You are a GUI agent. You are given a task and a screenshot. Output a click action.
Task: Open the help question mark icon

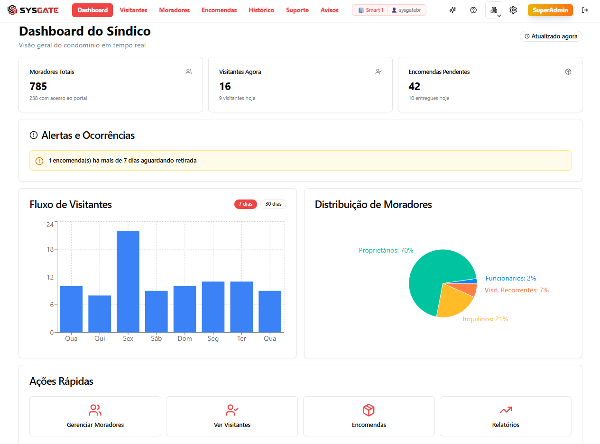(x=473, y=10)
